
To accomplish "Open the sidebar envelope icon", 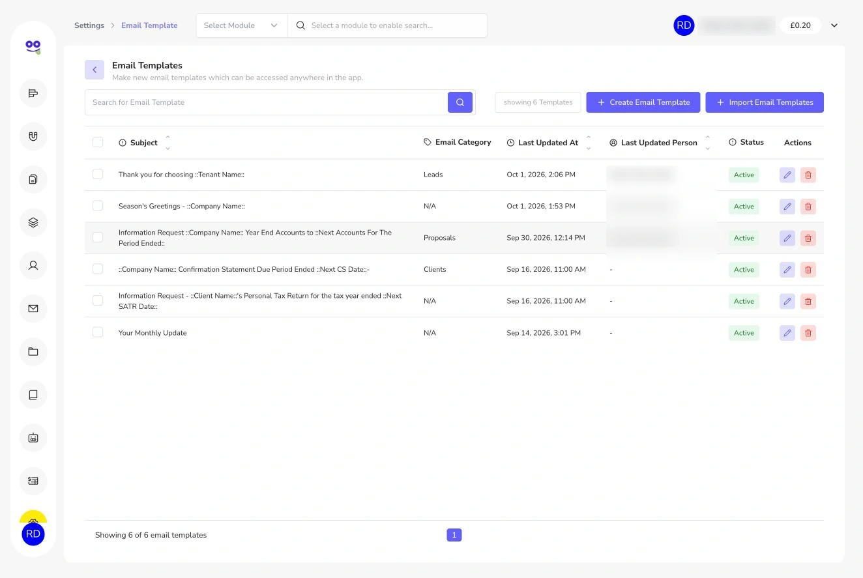I will (x=33, y=308).
